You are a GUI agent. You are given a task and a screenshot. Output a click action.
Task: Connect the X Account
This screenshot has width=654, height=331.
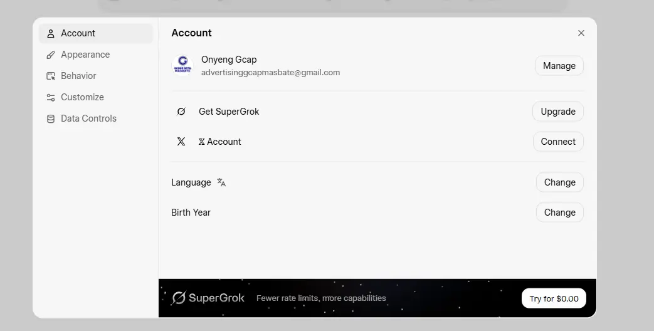(558, 141)
